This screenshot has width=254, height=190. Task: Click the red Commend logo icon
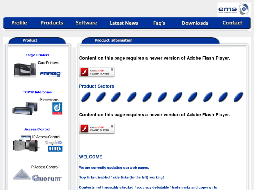click(57, 108)
